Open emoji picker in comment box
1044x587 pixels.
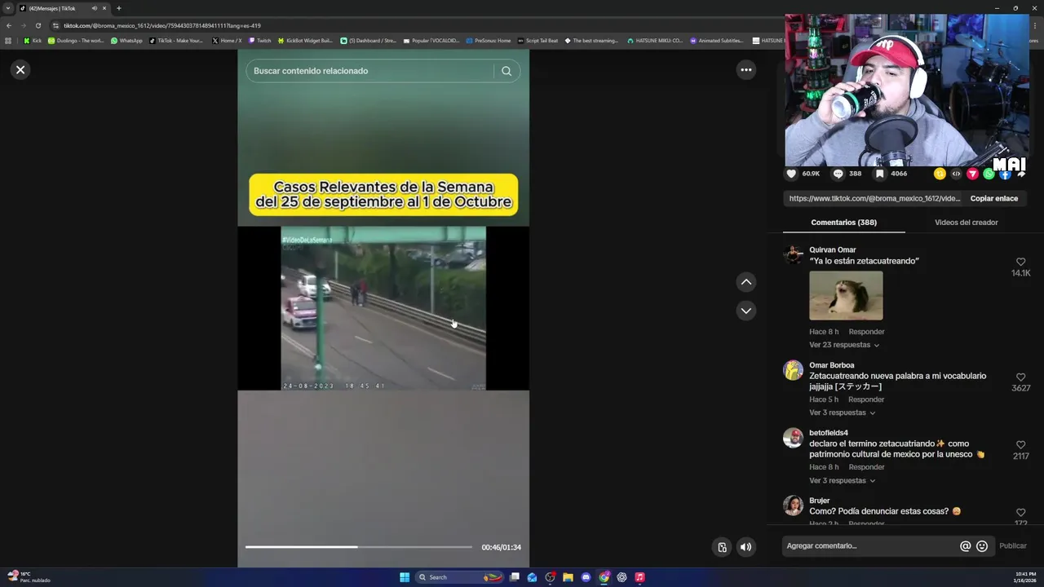click(x=982, y=546)
